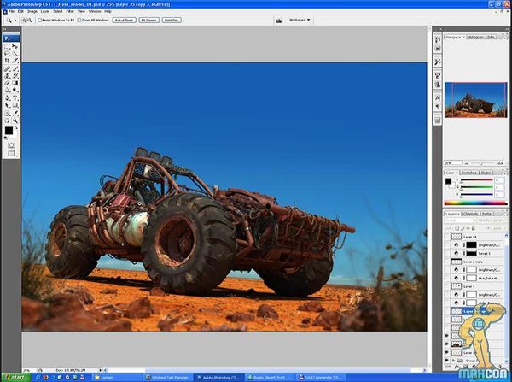Open the Windows Start button
Viewport: 512px width, 382px height.
click(x=15, y=378)
